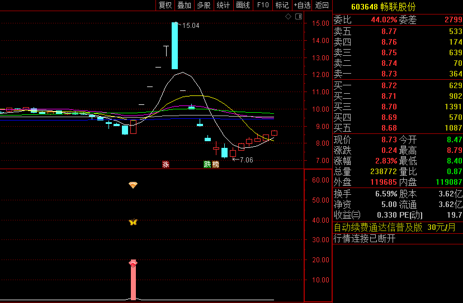Click the brown 榜 event marker
Viewport: 463px width, 303px height.
pyautogui.click(x=215, y=164)
